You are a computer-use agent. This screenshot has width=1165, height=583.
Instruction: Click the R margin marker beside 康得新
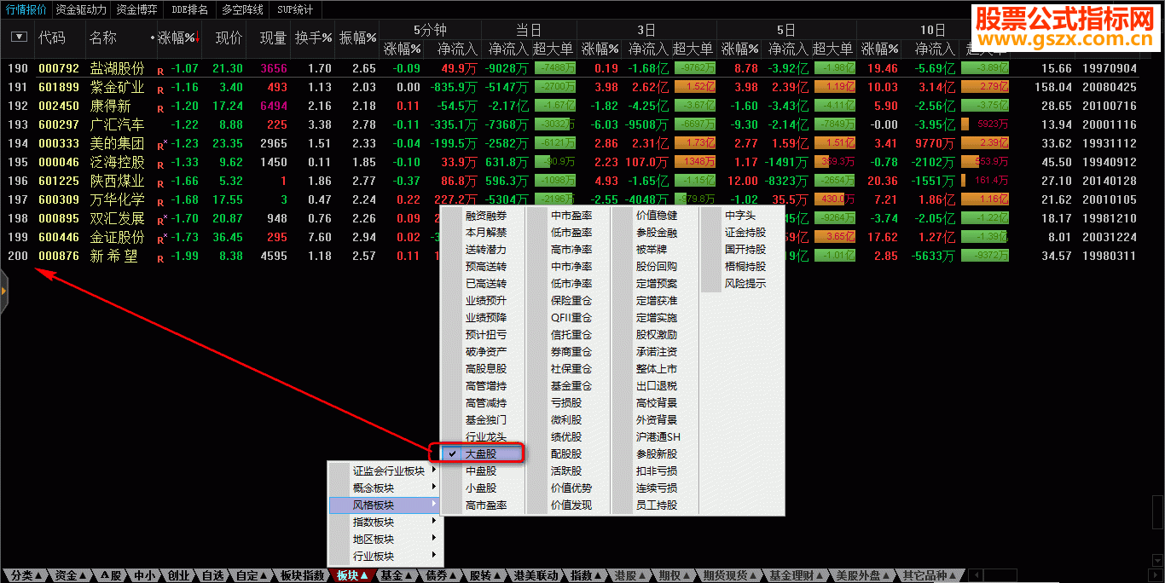coord(160,107)
